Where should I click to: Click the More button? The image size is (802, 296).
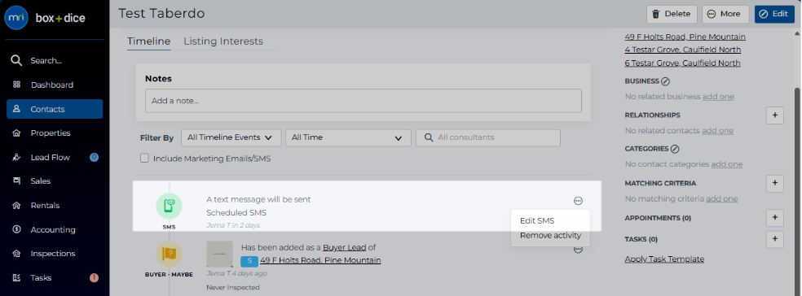pyautogui.click(x=725, y=15)
